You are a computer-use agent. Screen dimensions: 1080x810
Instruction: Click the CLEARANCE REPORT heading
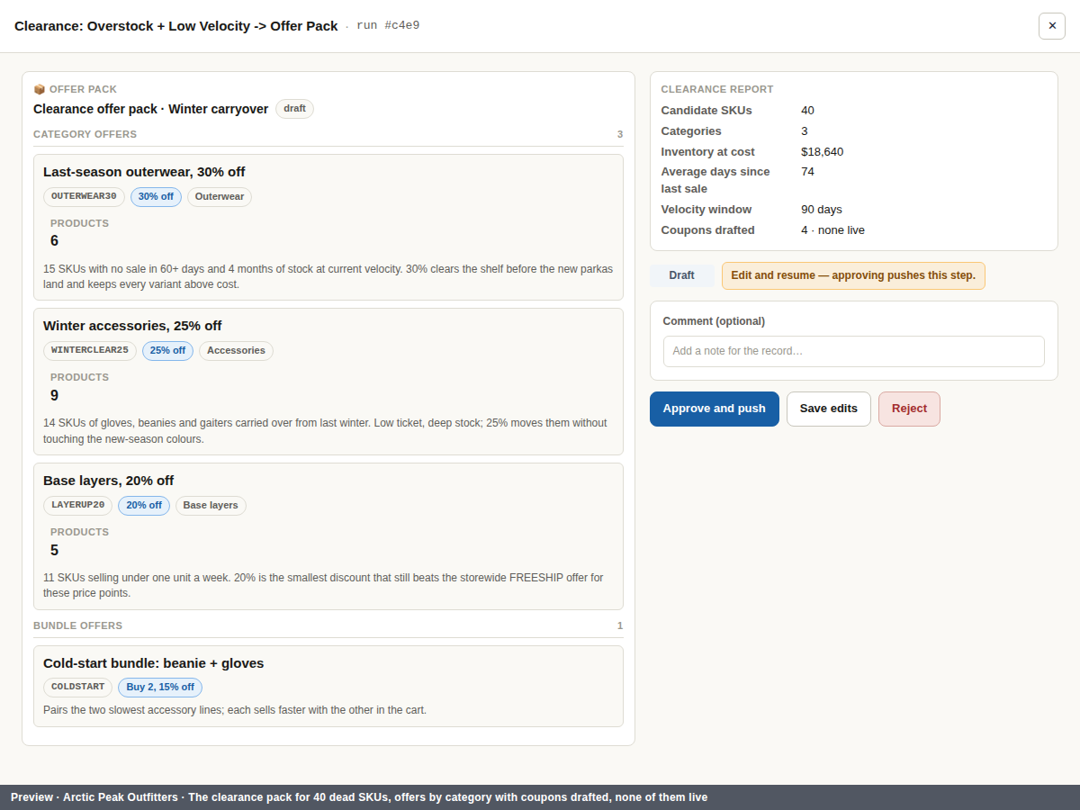[717, 89]
